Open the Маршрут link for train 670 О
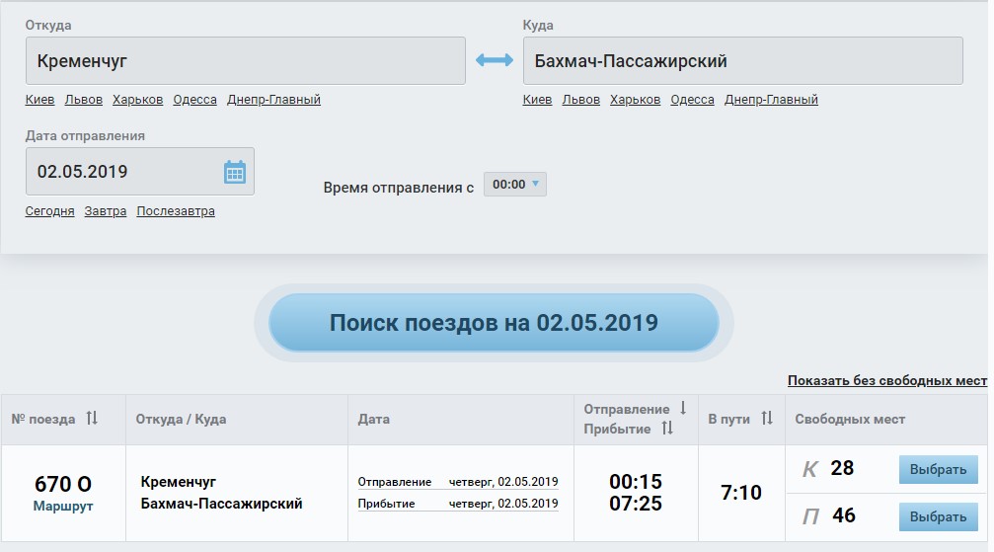 pyautogui.click(x=63, y=506)
